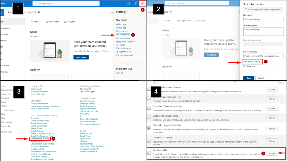
Task: Click Teams icon next to Contoso shipping title
Action: 39,13
